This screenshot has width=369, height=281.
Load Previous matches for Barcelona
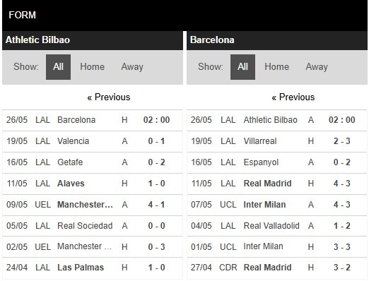[293, 97]
